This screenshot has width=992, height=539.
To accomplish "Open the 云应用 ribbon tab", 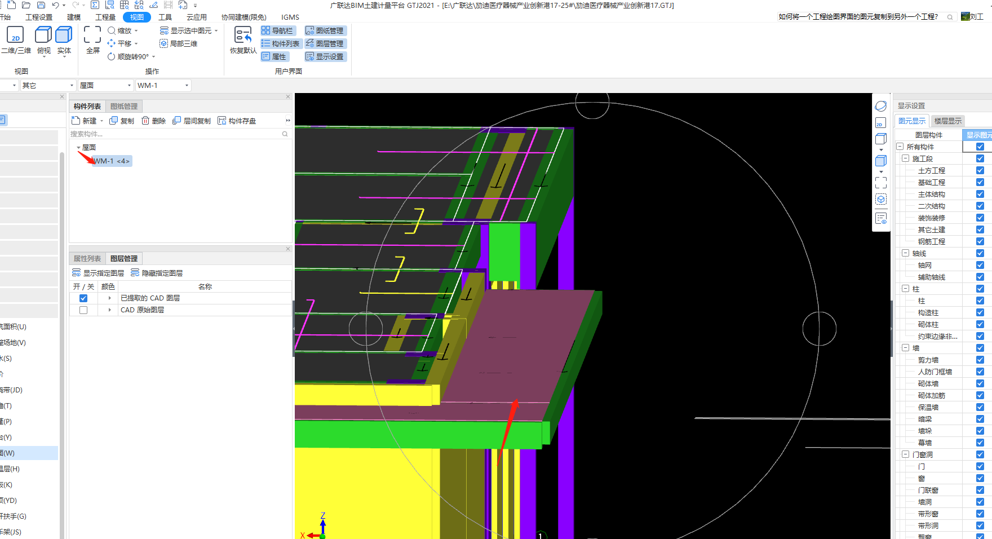I will click(x=197, y=17).
